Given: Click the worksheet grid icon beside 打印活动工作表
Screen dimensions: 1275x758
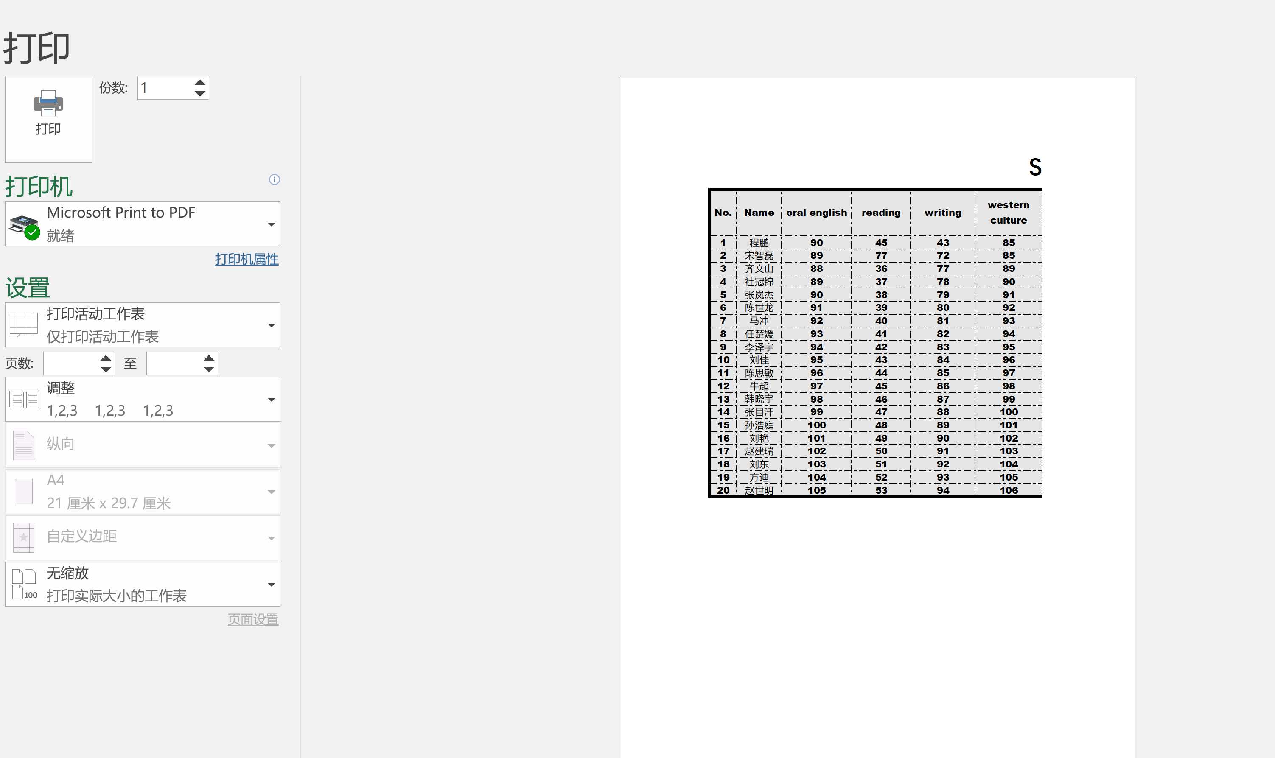Looking at the screenshot, I should [23, 325].
